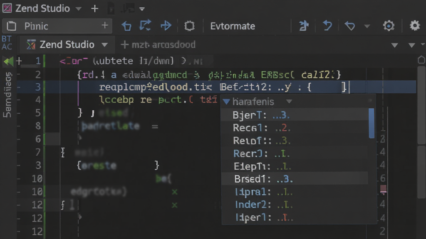Click the blue right-arrow toolbar icon
Viewport: 426px width, 239px height.
click(x=166, y=26)
